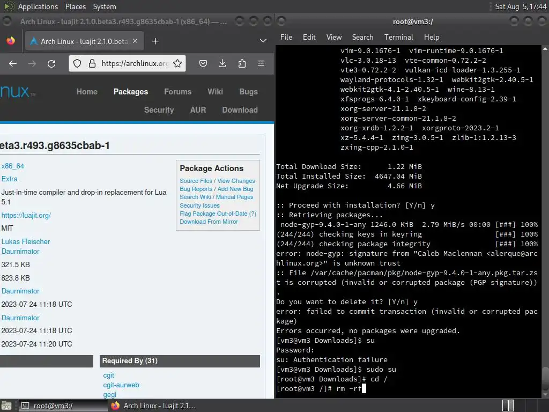Viewport: 549px width, 412px height.
Task: Click the padlock site information icon
Action: (x=92, y=63)
